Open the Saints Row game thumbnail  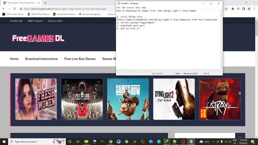point(128,99)
